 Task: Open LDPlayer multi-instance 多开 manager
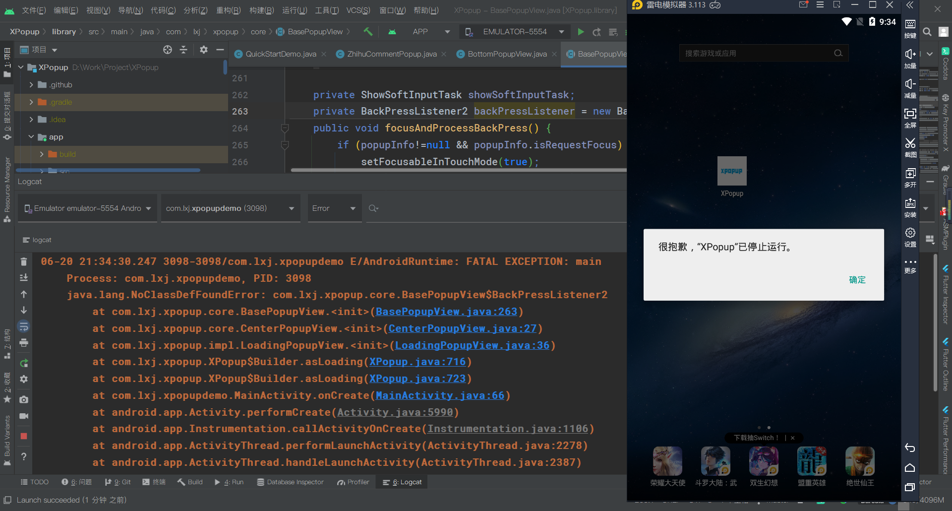point(910,176)
